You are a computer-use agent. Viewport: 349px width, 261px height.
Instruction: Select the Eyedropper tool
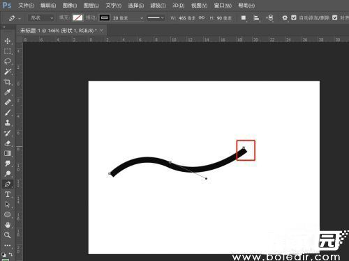(8, 92)
